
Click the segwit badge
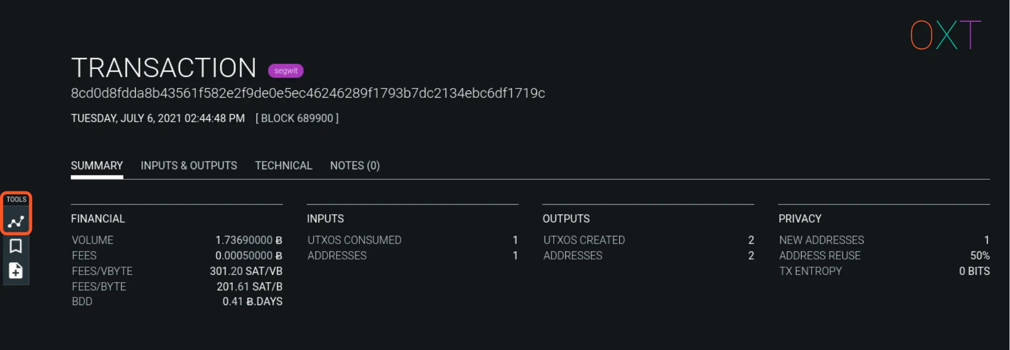tap(285, 71)
